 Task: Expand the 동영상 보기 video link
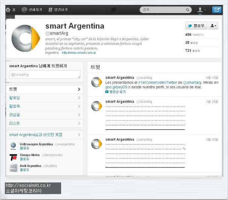coord(117,92)
